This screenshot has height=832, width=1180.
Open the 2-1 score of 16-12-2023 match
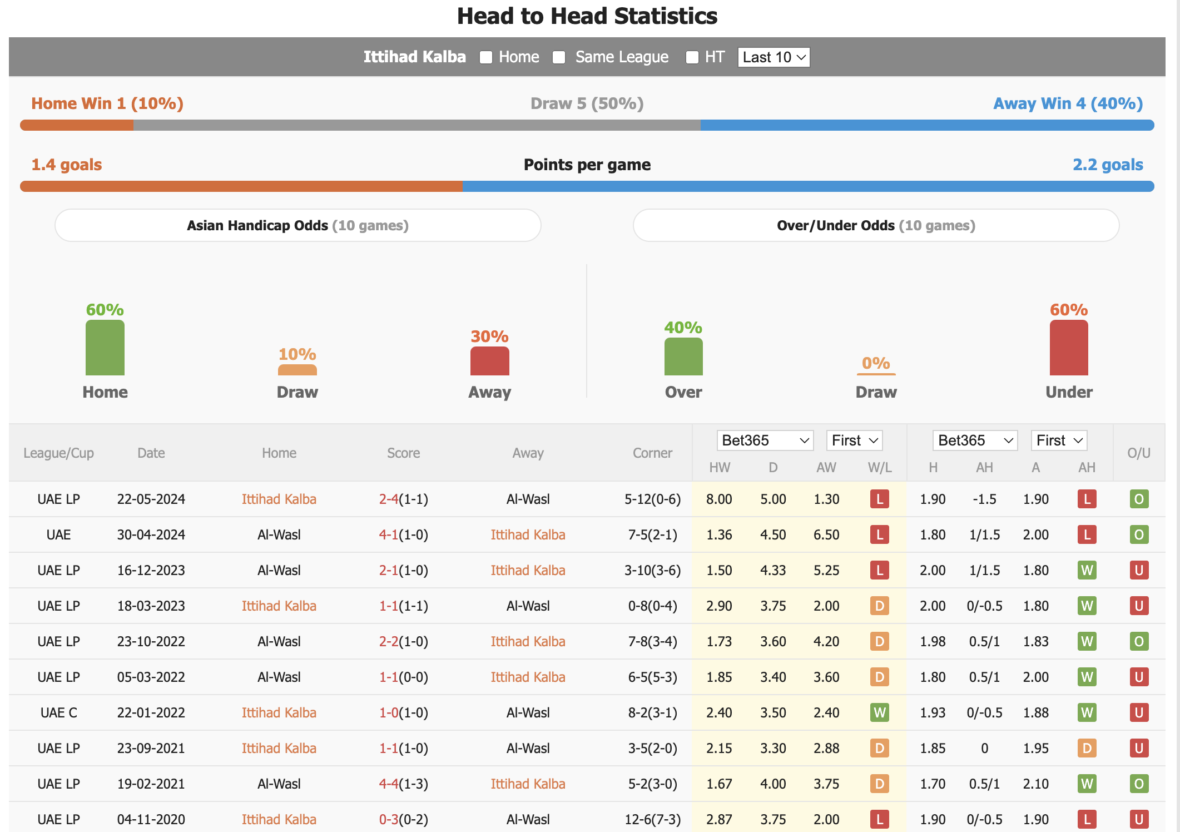click(389, 570)
